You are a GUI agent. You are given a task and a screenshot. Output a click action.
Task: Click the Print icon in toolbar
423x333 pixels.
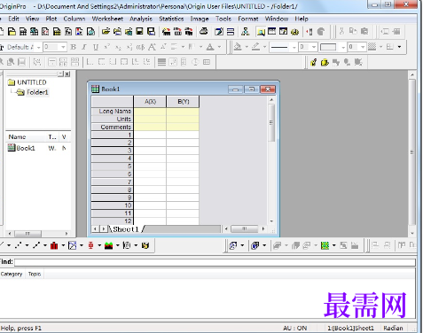pyautogui.click(x=203, y=31)
